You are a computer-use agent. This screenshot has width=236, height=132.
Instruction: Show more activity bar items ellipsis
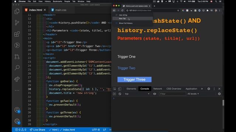point(17,90)
